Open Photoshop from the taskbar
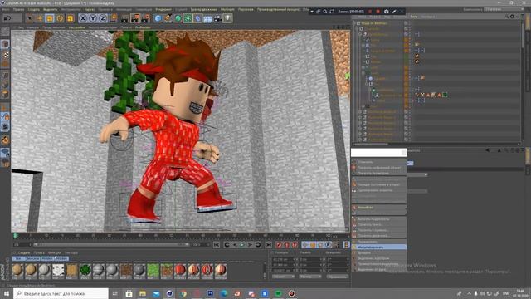Image resolution: width=531 pixels, height=299 pixels. (x=210, y=293)
